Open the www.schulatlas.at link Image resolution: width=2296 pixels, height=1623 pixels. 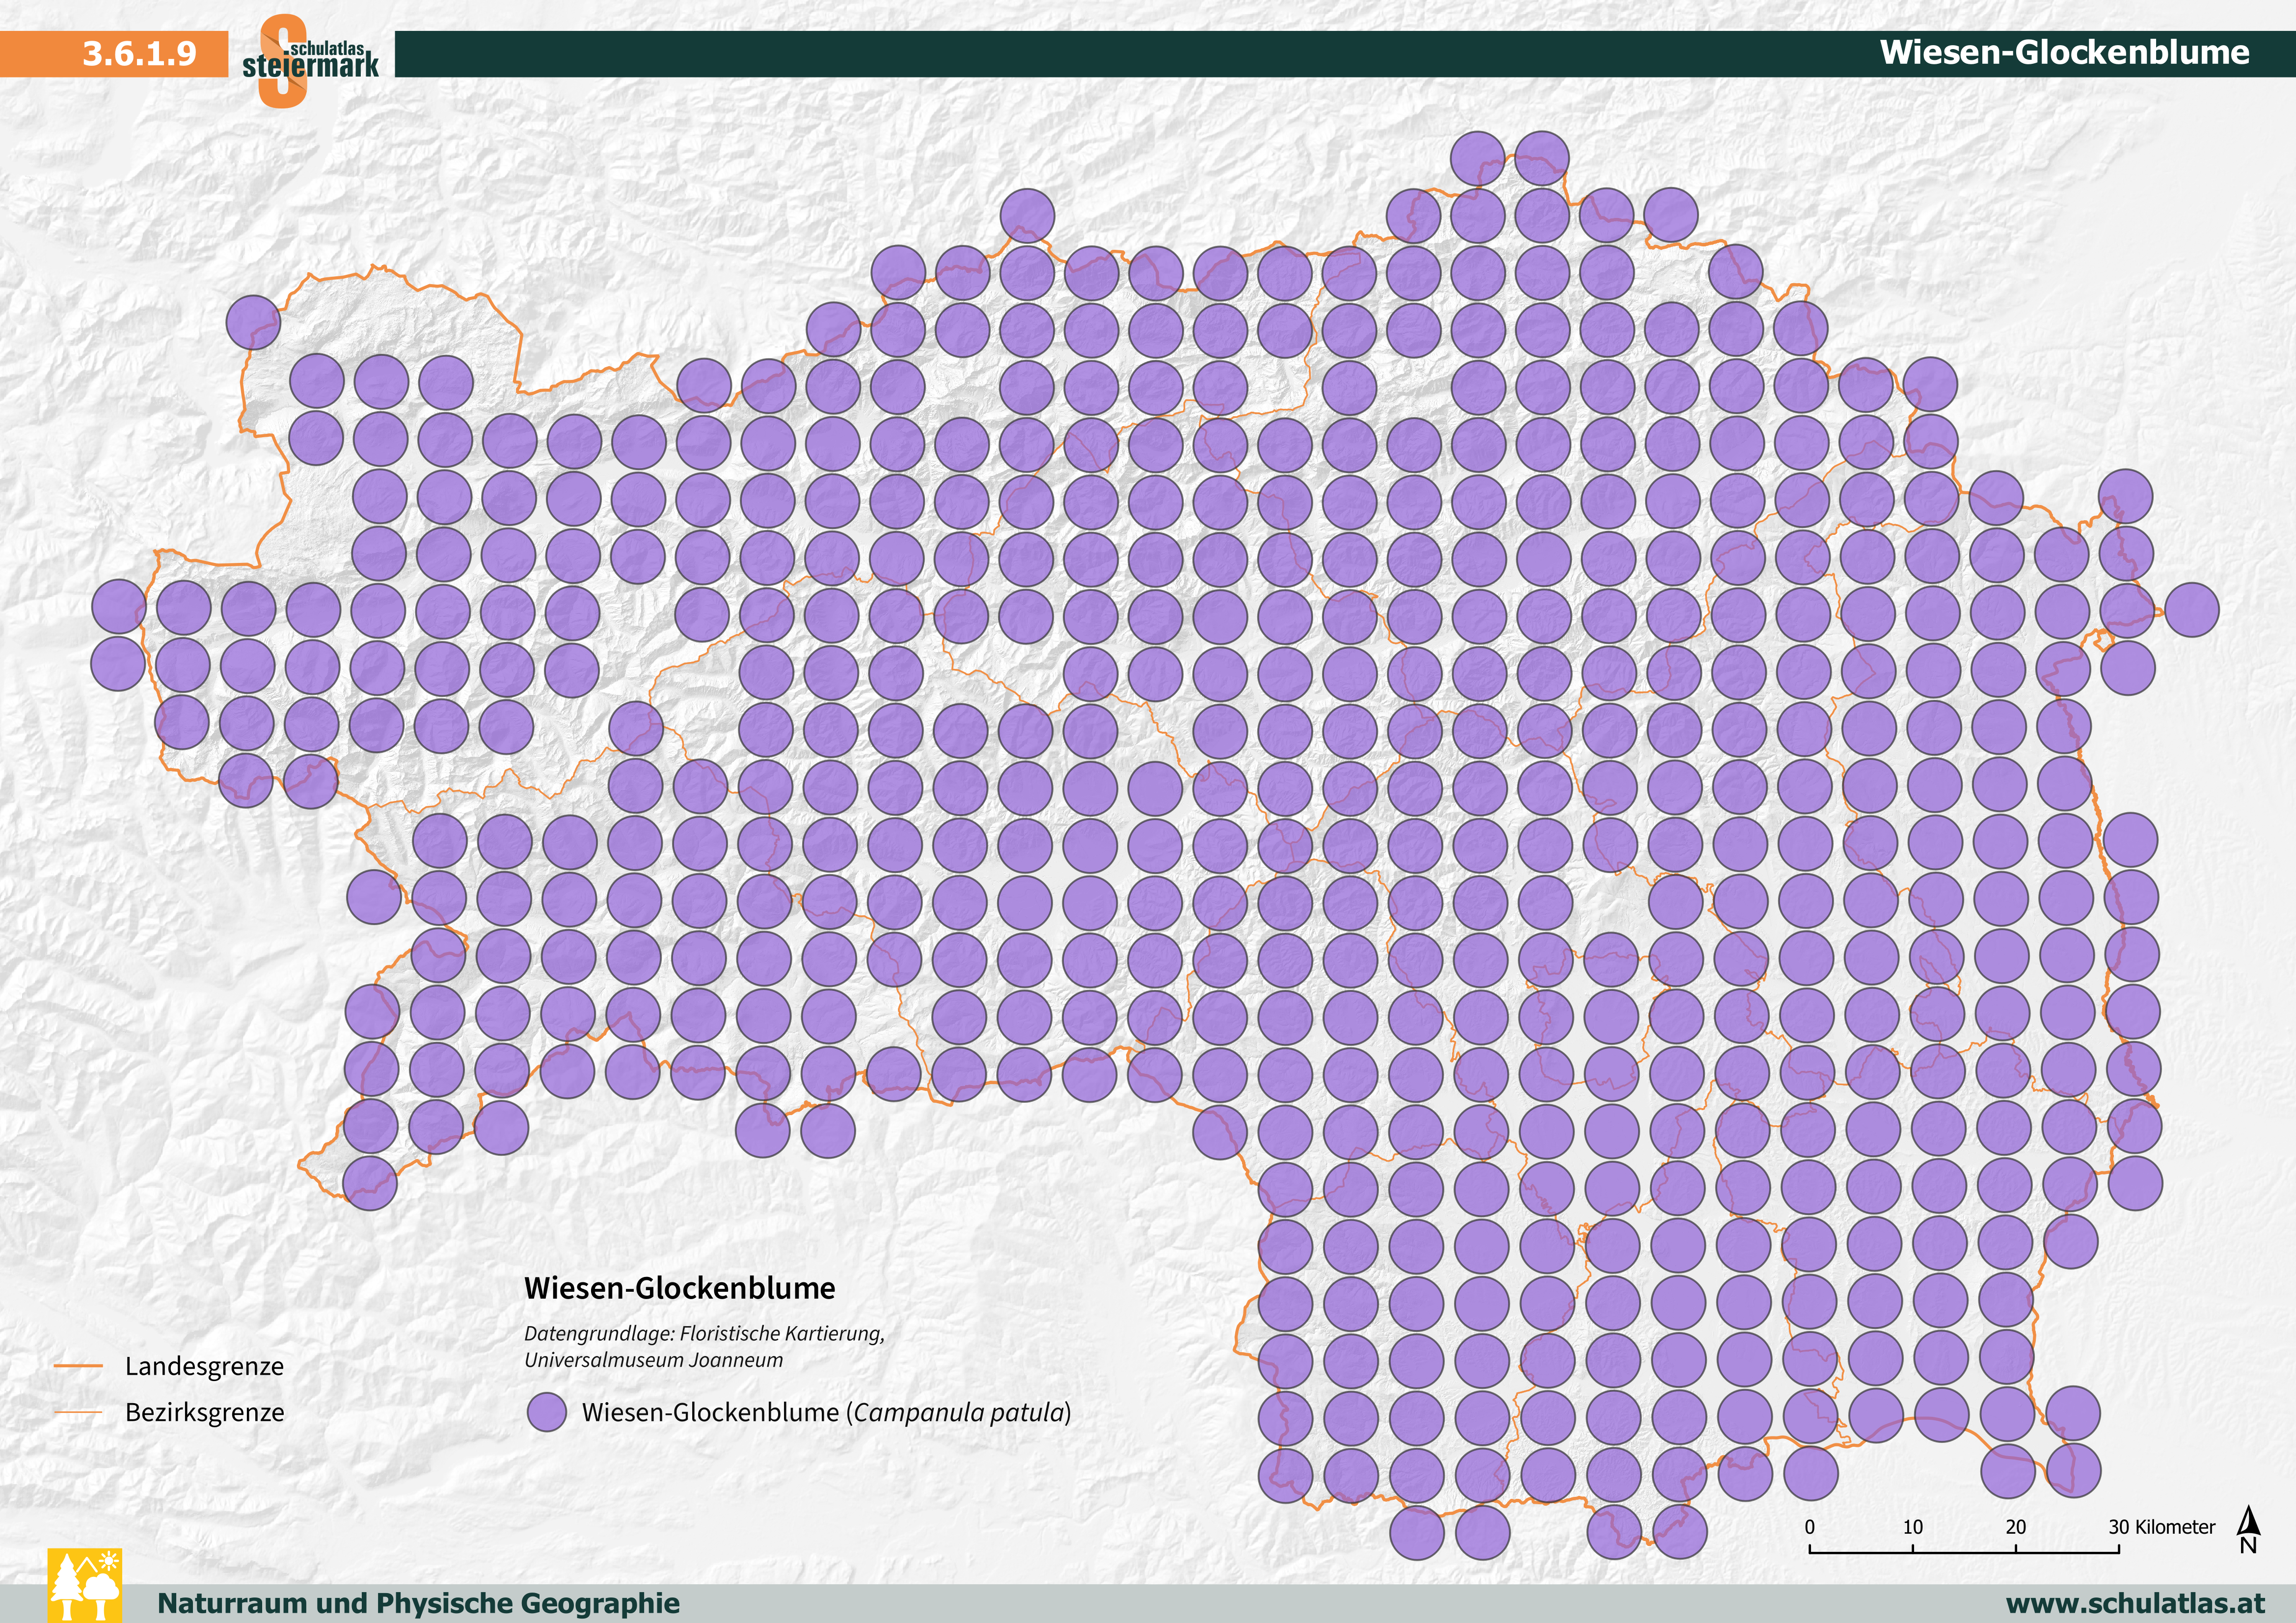click(x=2135, y=1603)
